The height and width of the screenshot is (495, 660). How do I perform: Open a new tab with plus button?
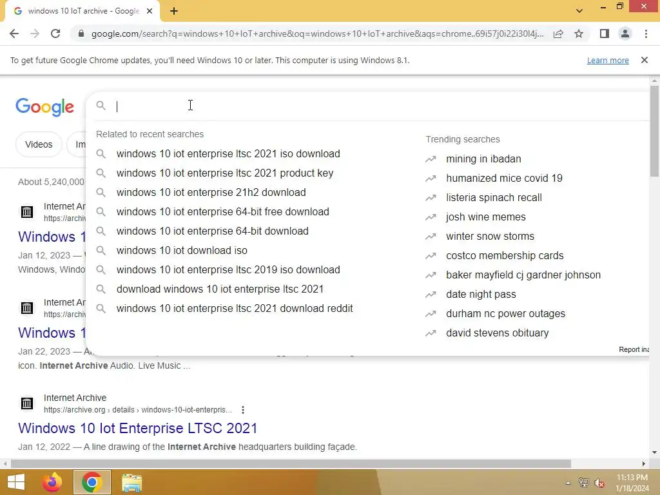pos(174,11)
